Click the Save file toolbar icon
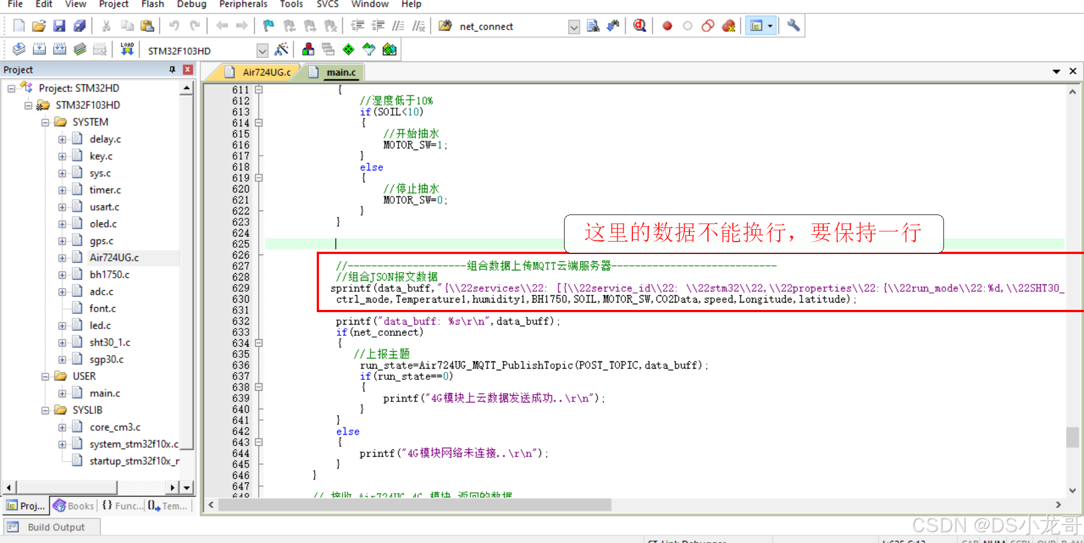Screen dimensions: 1084x543 59,26
